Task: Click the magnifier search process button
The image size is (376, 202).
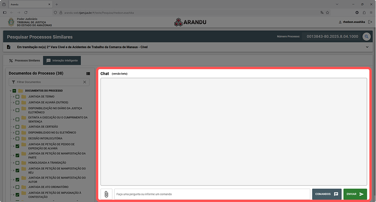Action: click(x=367, y=37)
